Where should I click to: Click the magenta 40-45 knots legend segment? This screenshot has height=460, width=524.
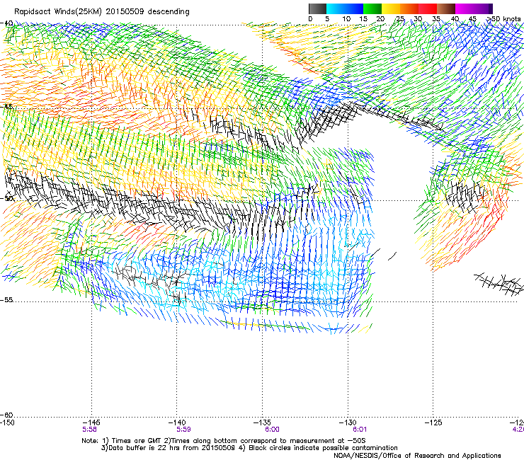click(x=465, y=8)
